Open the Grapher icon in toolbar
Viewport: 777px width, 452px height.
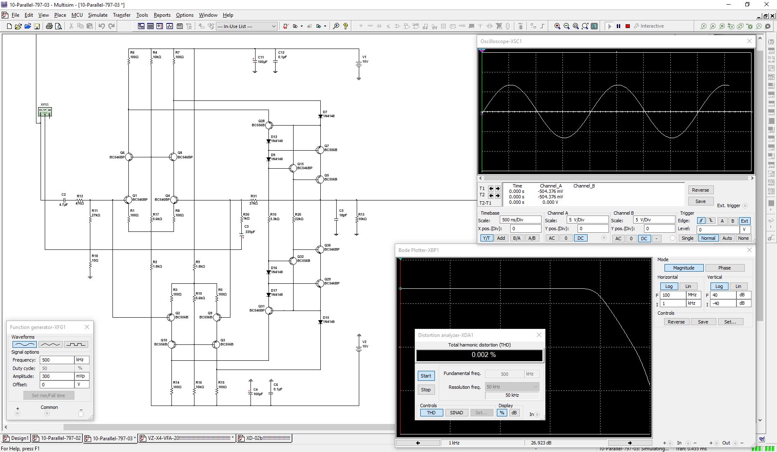(170, 26)
